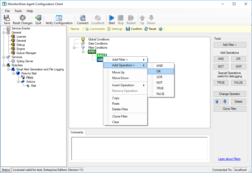
Task: Open the blue help question icon
Action: coord(161,29)
